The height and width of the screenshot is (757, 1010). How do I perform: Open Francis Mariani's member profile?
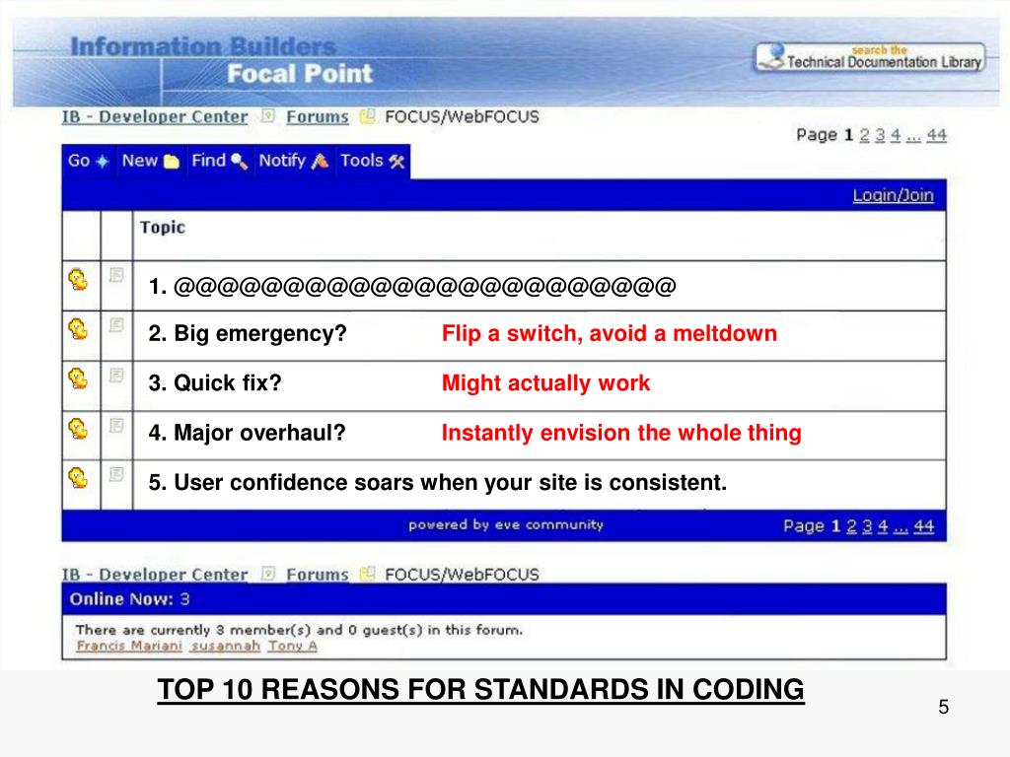129,646
